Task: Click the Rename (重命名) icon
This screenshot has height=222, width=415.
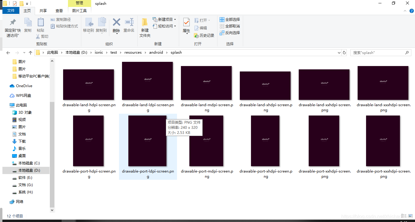Action: pyautogui.click(x=129, y=22)
